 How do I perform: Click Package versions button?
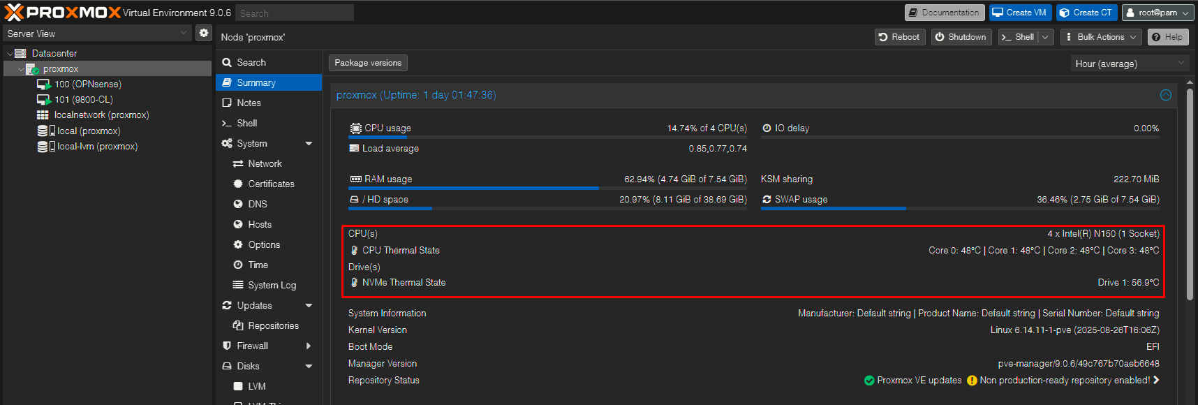coord(368,63)
